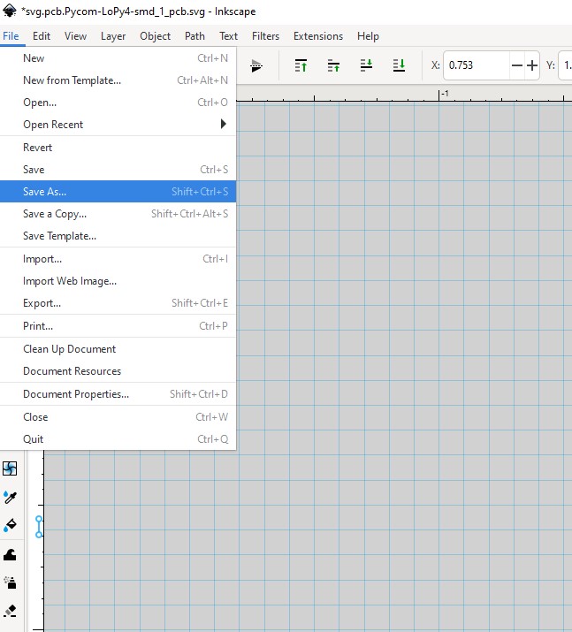Click the Lower one step icon

366,65
